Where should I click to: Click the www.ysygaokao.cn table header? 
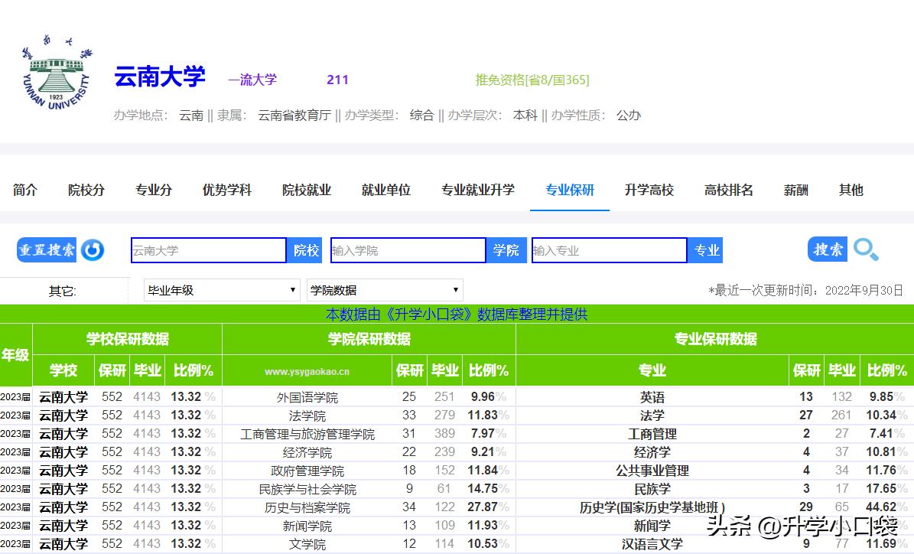[307, 370]
